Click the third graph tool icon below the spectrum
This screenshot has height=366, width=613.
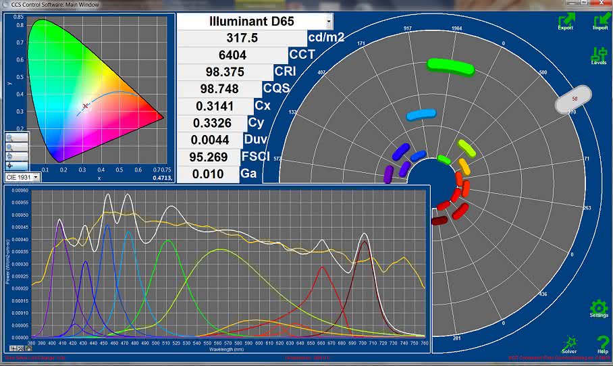coord(28,348)
